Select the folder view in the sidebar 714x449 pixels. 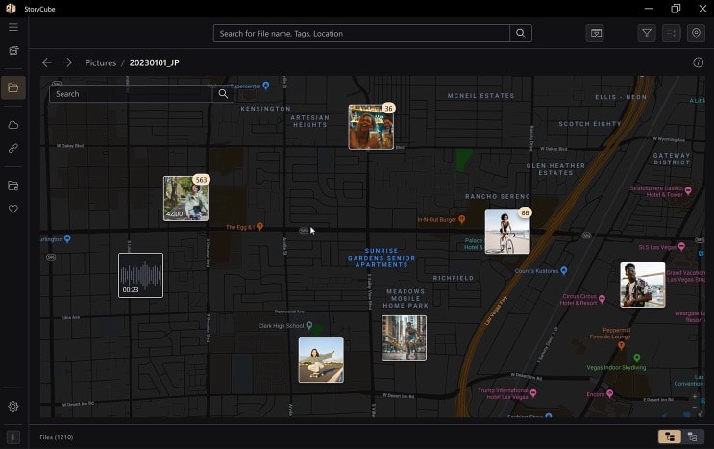(13, 88)
